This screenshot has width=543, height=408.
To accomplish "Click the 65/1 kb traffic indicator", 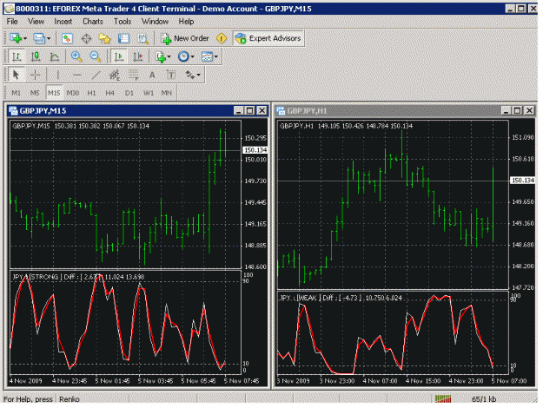I will point(484,399).
